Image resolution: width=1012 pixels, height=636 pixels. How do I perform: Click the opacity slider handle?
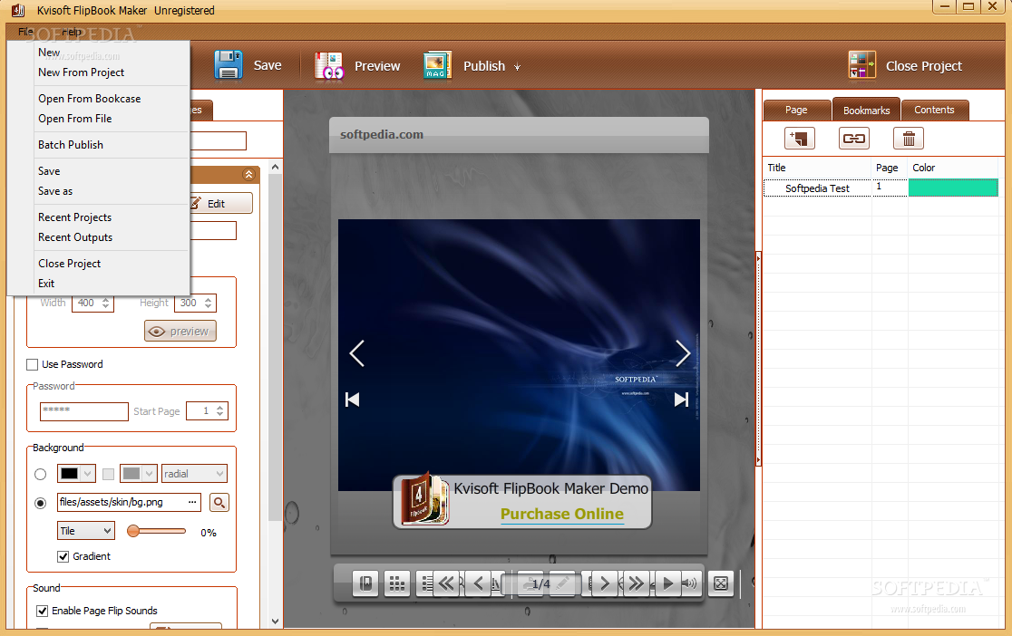point(133,531)
